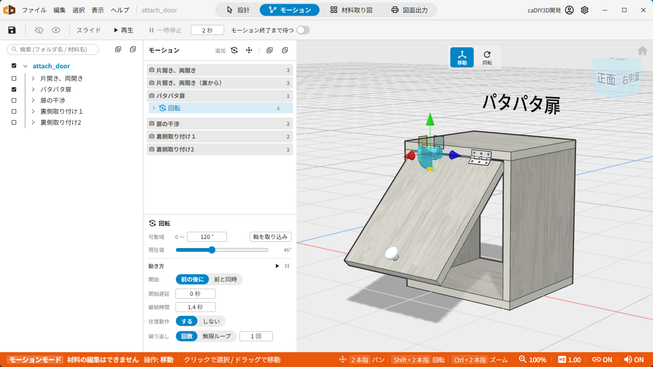This screenshot has width=653, height=367.
Task: Switch to the 設計 tab
Action: pos(238,10)
